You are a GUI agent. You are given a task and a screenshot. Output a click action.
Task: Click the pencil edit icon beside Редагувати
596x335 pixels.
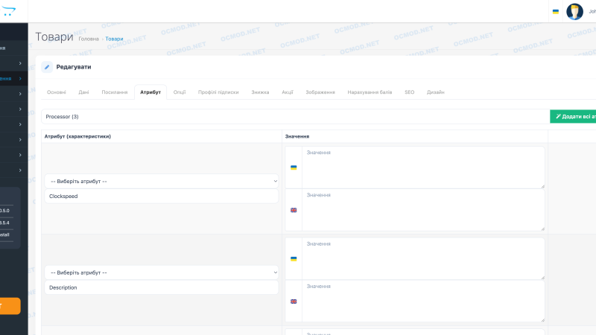click(x=47, y=67)
